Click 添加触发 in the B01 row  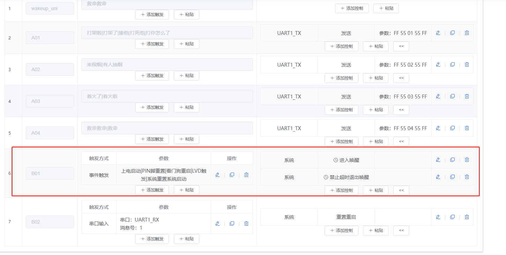pyautogui.click(x=152, y=190)
